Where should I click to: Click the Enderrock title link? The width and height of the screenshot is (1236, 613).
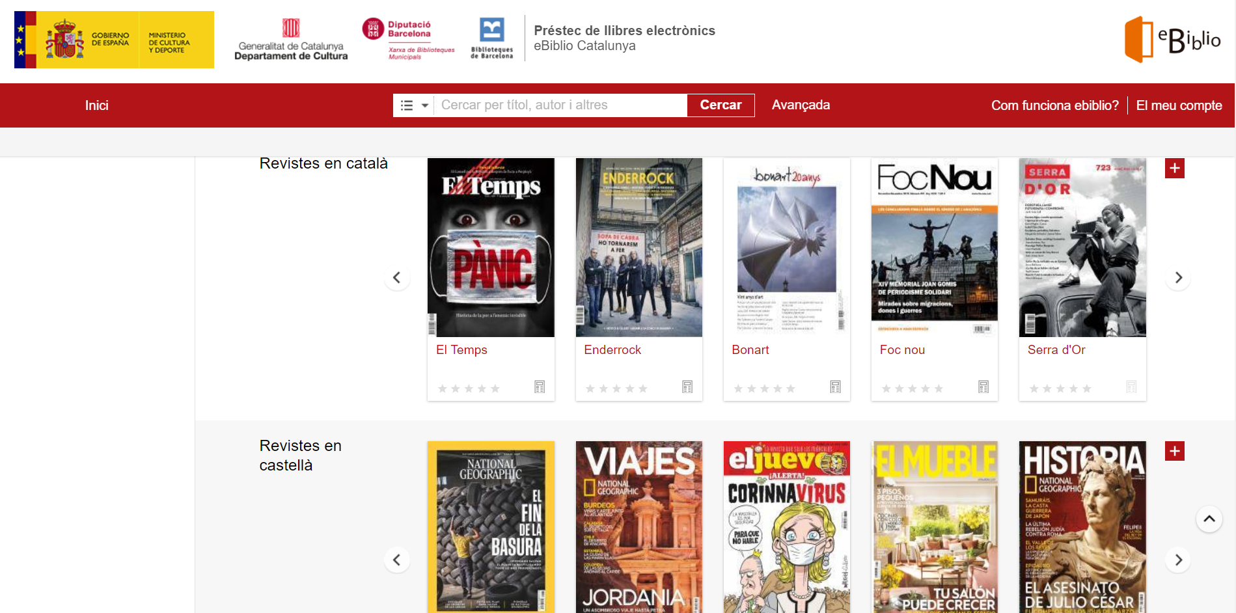point(612,350)
